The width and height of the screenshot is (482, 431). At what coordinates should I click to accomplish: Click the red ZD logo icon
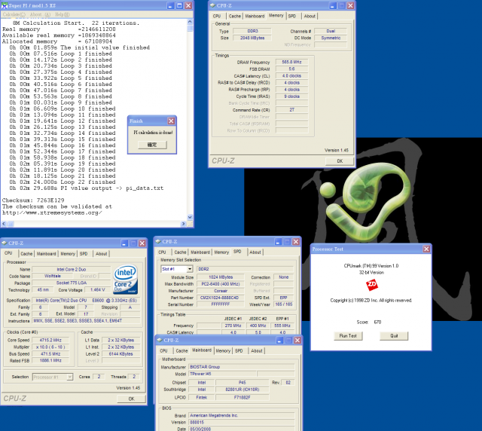click(371, 285)
